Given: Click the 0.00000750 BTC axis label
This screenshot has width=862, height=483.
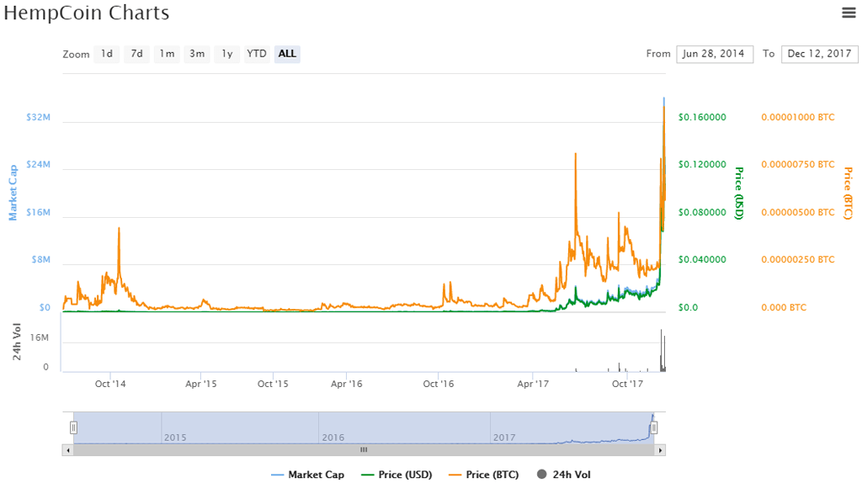Looking at the screenshot, I should 798,164.
